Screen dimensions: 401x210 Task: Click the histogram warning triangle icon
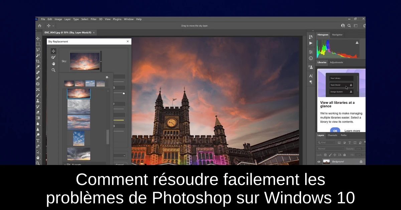point(357,43)
